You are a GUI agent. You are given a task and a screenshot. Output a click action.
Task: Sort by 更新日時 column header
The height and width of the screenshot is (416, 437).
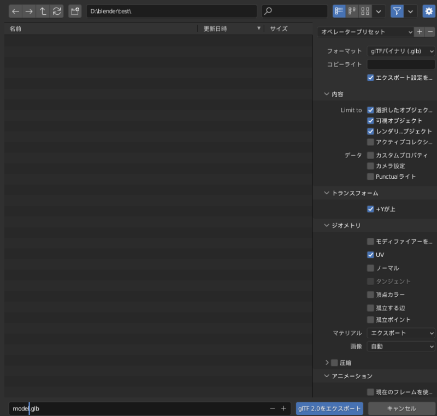[x=231, y=29]
